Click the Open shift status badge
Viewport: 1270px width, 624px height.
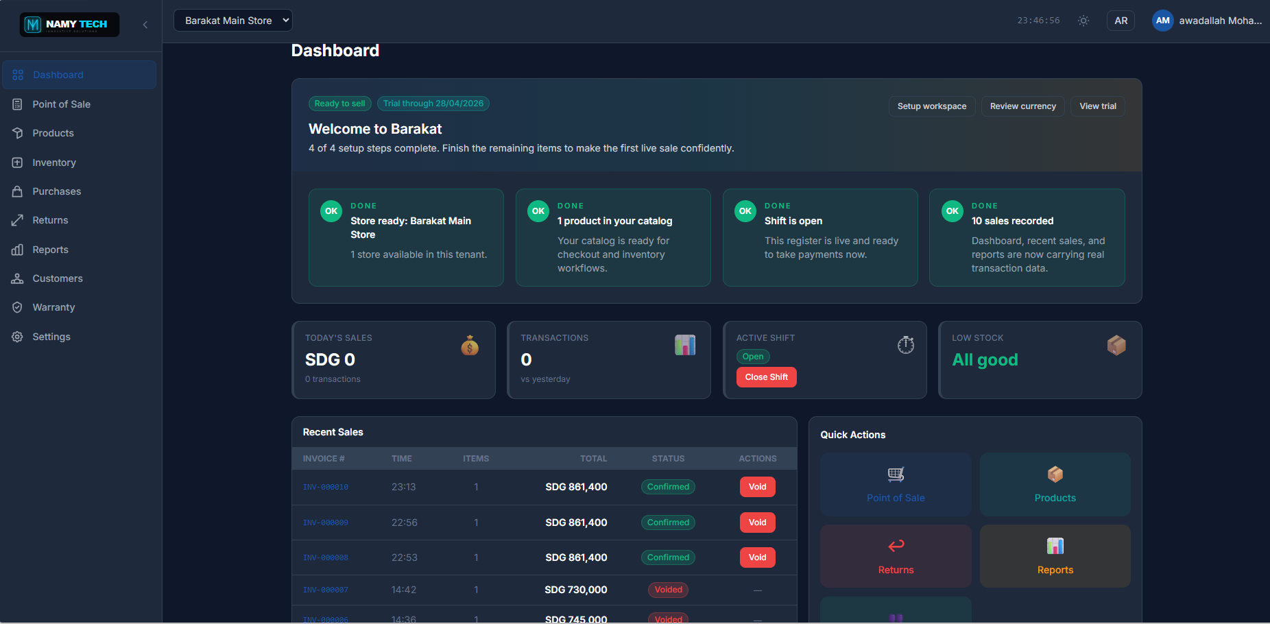point(753,357)
